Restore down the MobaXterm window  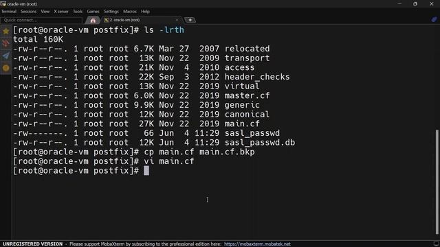tap(415, 3)
